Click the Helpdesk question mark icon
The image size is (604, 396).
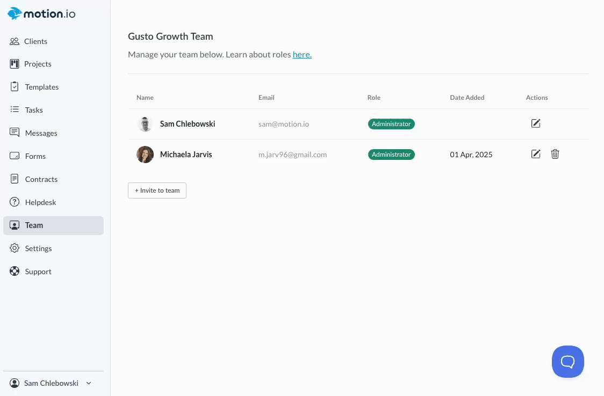coord(15,202)
